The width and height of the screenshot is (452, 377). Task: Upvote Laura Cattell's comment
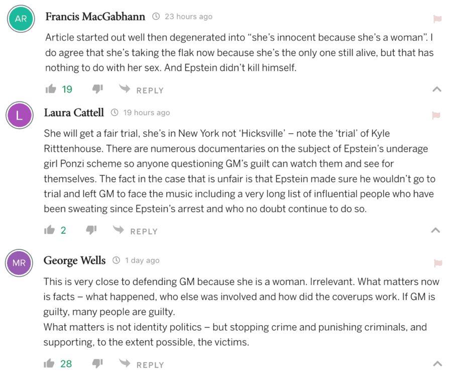49,230
